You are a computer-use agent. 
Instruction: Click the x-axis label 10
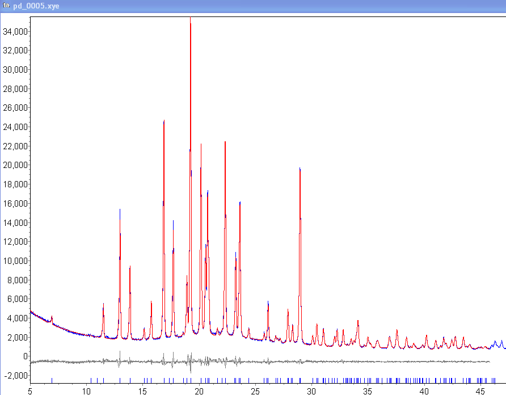click(x=86, y=392)
